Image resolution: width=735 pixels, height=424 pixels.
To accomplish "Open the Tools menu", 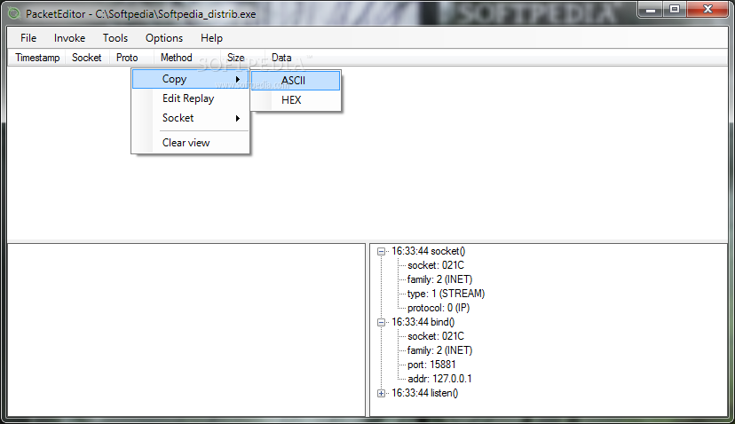I will [x=115, y=38].
